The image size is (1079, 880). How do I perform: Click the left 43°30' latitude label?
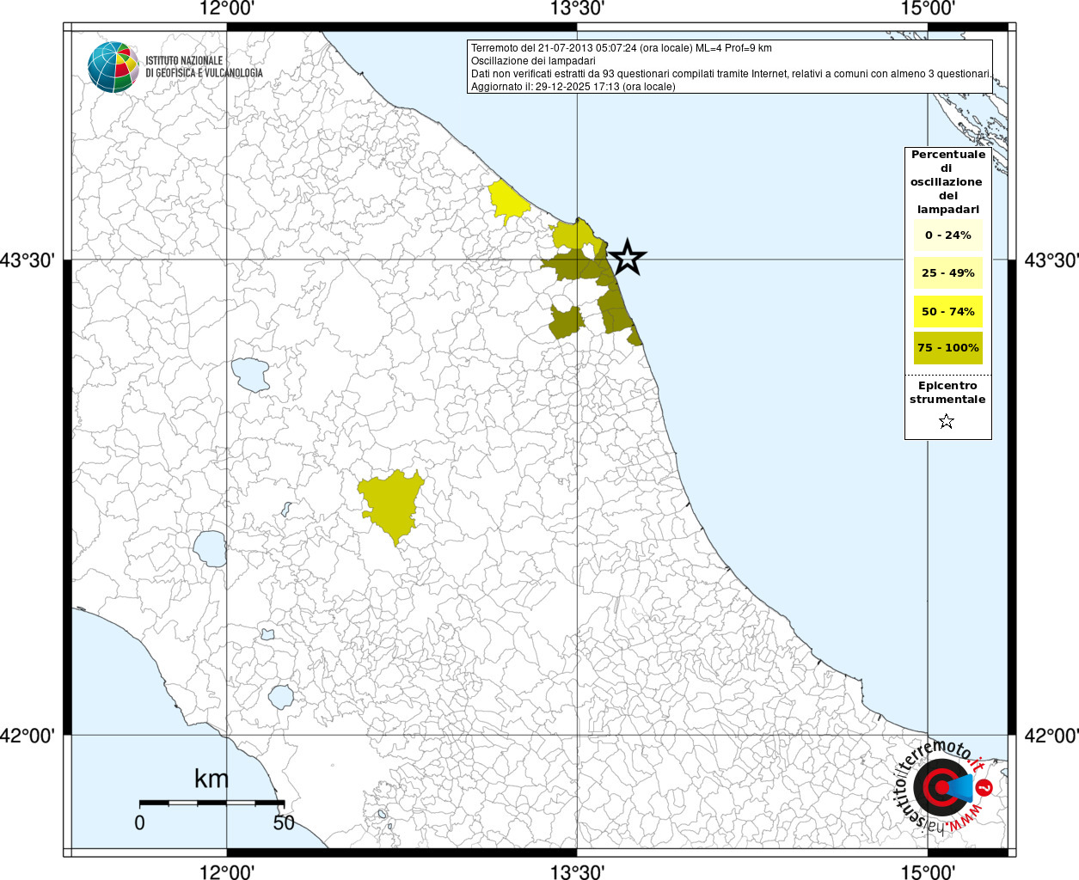click(28, 260)
